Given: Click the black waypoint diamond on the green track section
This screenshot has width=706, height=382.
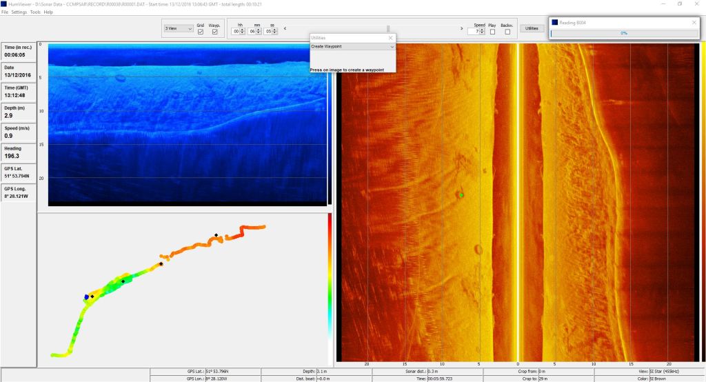Looking at the screenshot, I should pos(123,281).
